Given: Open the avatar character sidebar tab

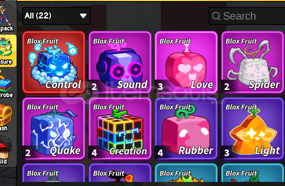Looking at the screenshot, I should [6, 150].
